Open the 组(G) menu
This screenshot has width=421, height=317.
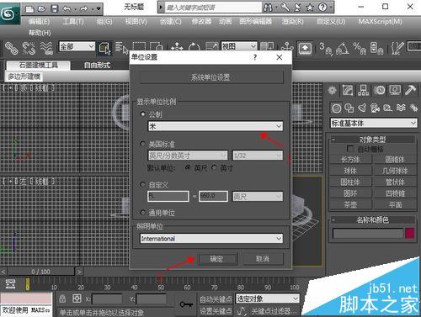[x=104, y=22]
